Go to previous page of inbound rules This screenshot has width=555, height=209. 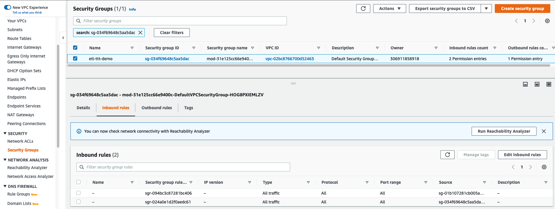click(x=513, y=167)
